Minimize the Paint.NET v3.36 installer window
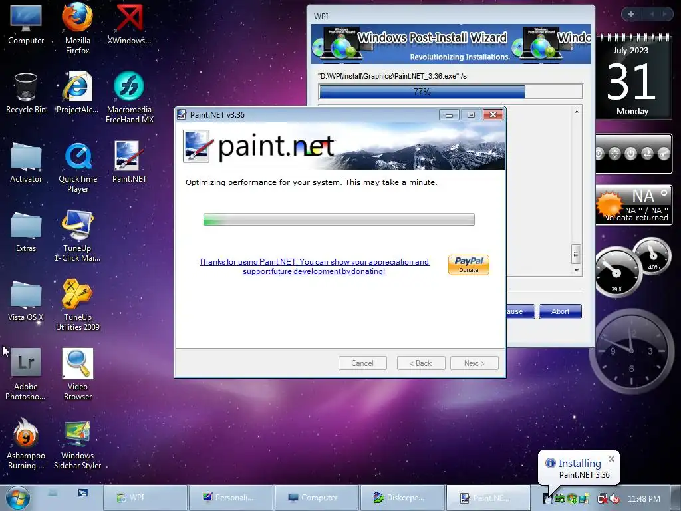This screenshot has height=511, width=681. (449, 115)
